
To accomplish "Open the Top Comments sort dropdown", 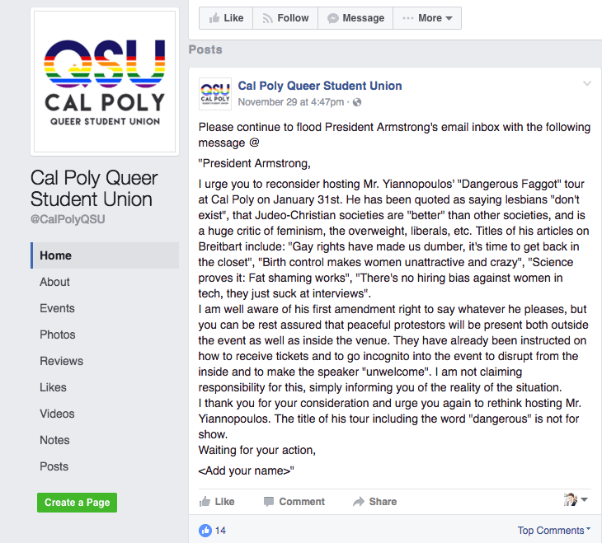I will (x=553, y=531).
